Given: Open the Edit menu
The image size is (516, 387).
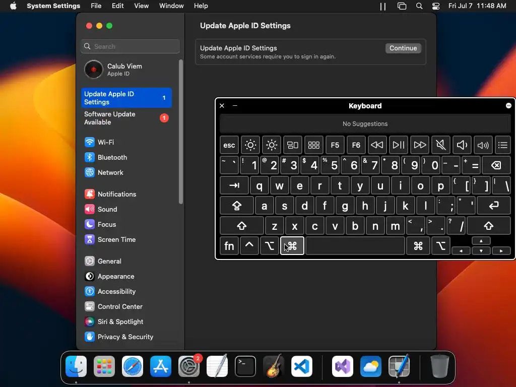Looking at the screenshot, I should (x=118, y=6).
